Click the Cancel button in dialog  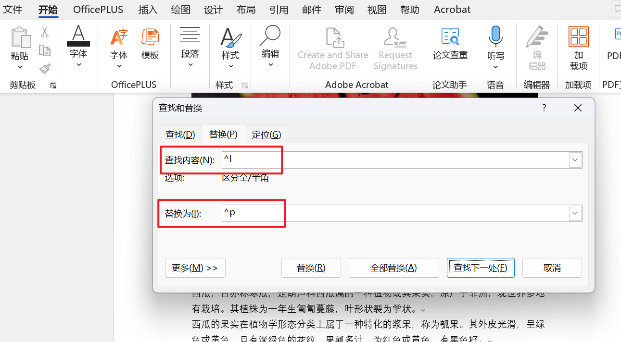[x=552, y=268]
